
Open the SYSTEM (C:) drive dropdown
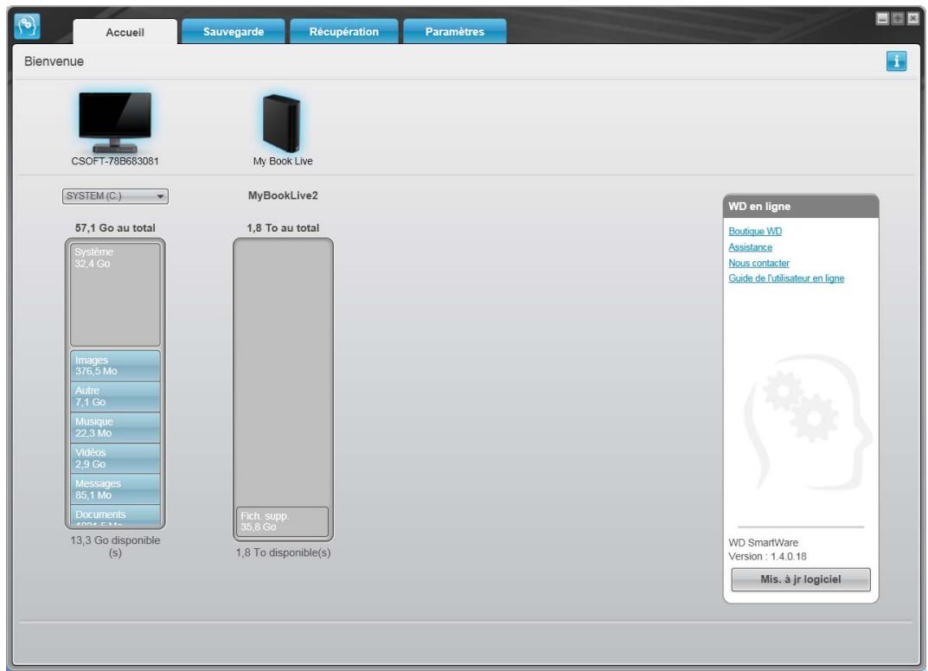[115, 196]
